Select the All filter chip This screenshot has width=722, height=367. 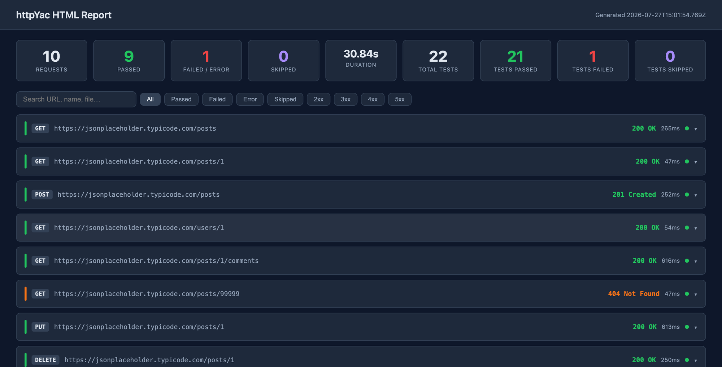click(x=150, y=99)
